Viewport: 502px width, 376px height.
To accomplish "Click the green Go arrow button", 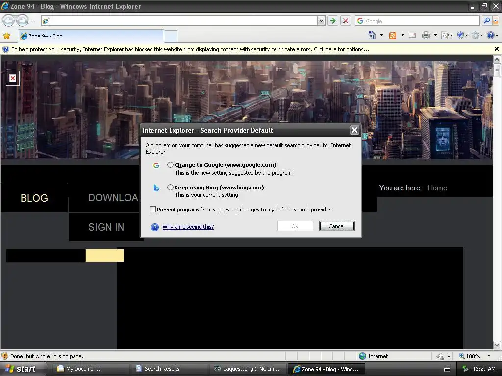I will click(x=333, y=21).
